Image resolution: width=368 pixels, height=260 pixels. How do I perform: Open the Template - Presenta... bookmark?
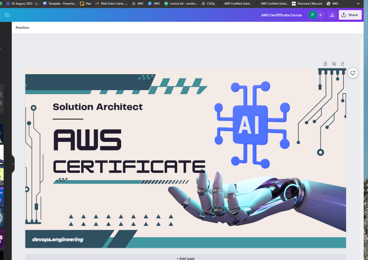[x=59, y=4]
